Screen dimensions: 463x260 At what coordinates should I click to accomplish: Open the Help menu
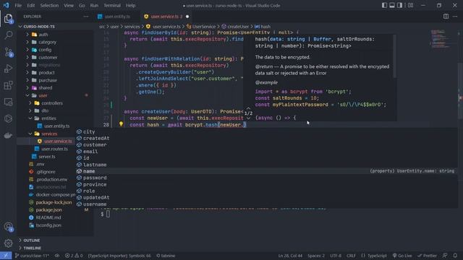(x=130, y=5)
